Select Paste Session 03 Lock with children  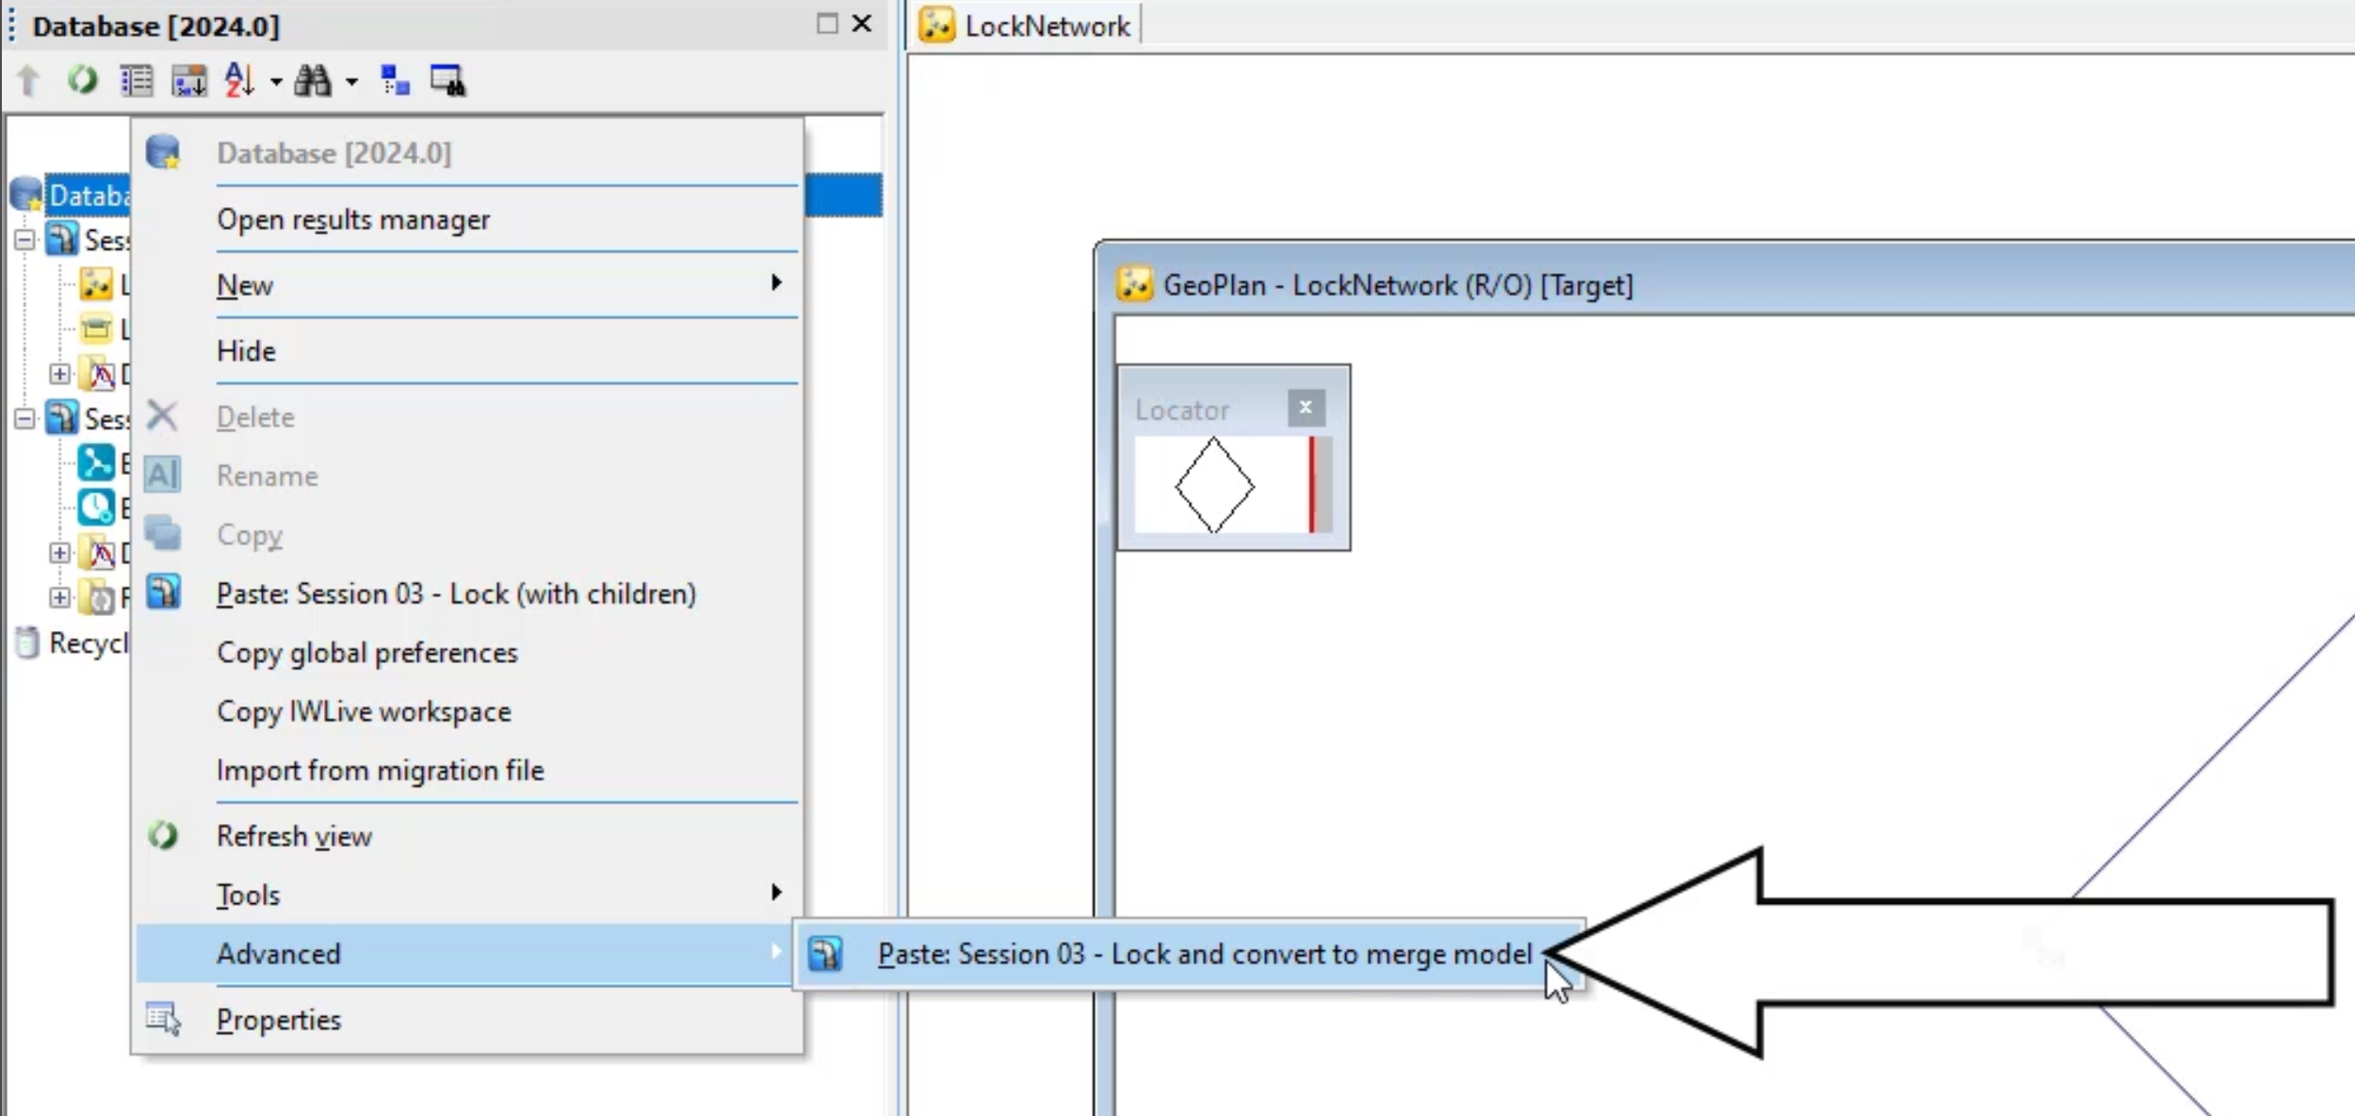pos(455,591)
